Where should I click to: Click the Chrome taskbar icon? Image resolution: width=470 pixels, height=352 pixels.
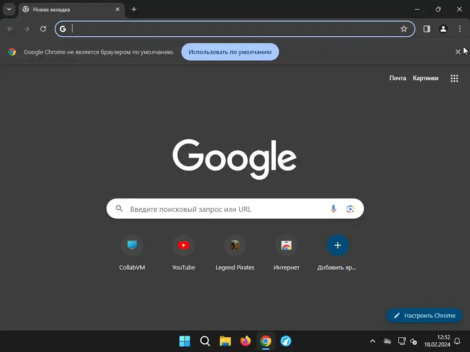266,341
